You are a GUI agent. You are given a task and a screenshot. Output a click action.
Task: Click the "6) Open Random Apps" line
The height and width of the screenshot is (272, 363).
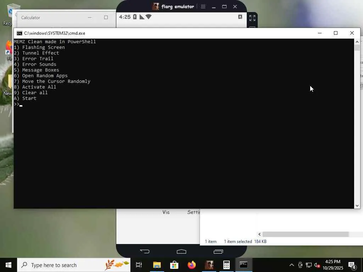[41, 76]
